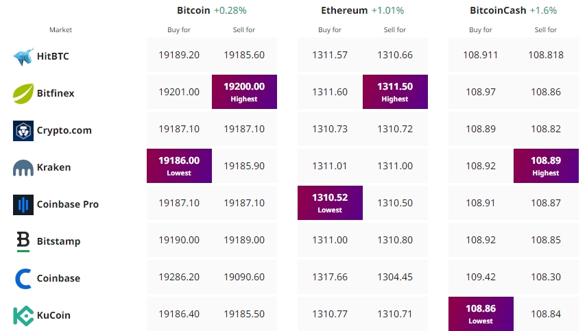587x331 pixels.
Task: Click the Market column header
Action: pos(60,30)
